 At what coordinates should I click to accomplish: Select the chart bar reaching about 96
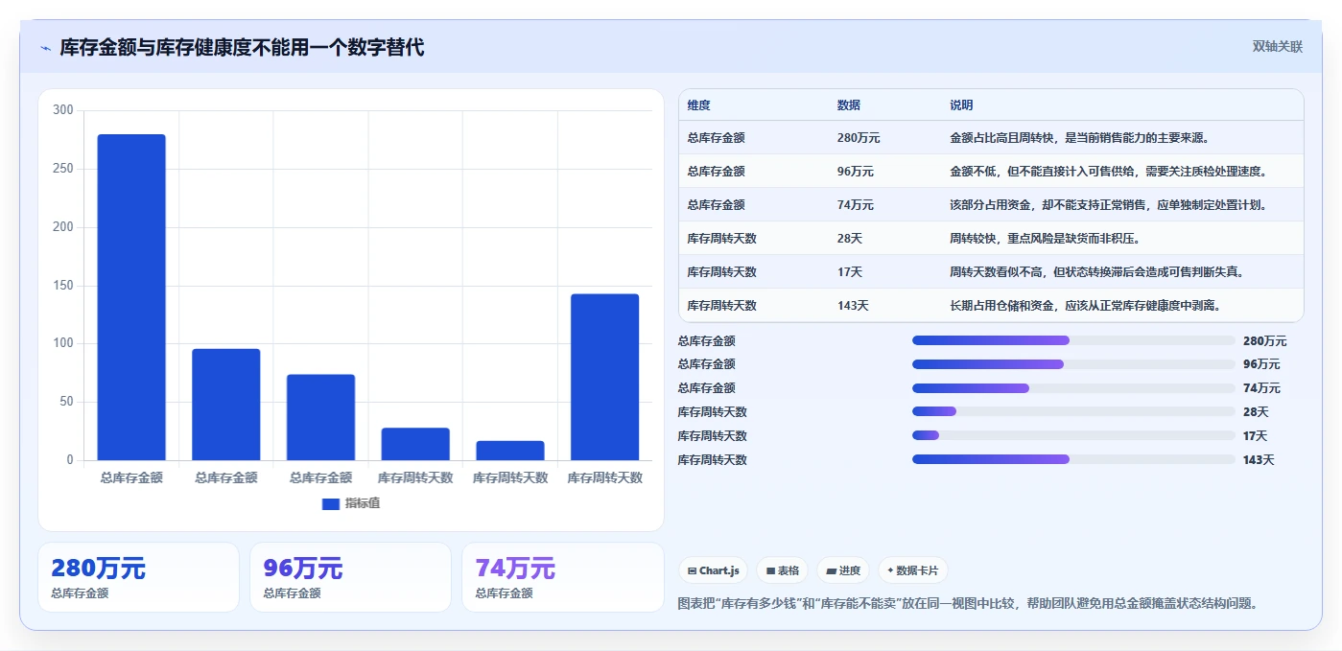coord(226,405)
